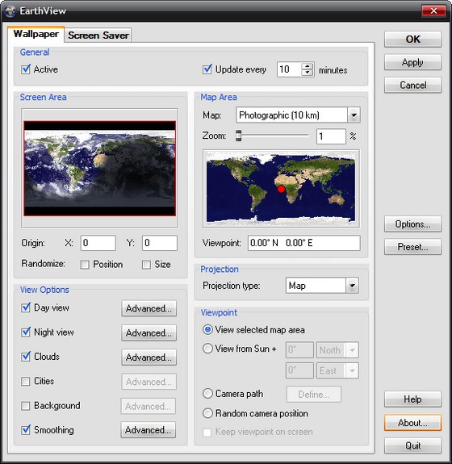Open Advanced settings for Clouds
This screenshot has width=452, height=464.
pos(149,357)
